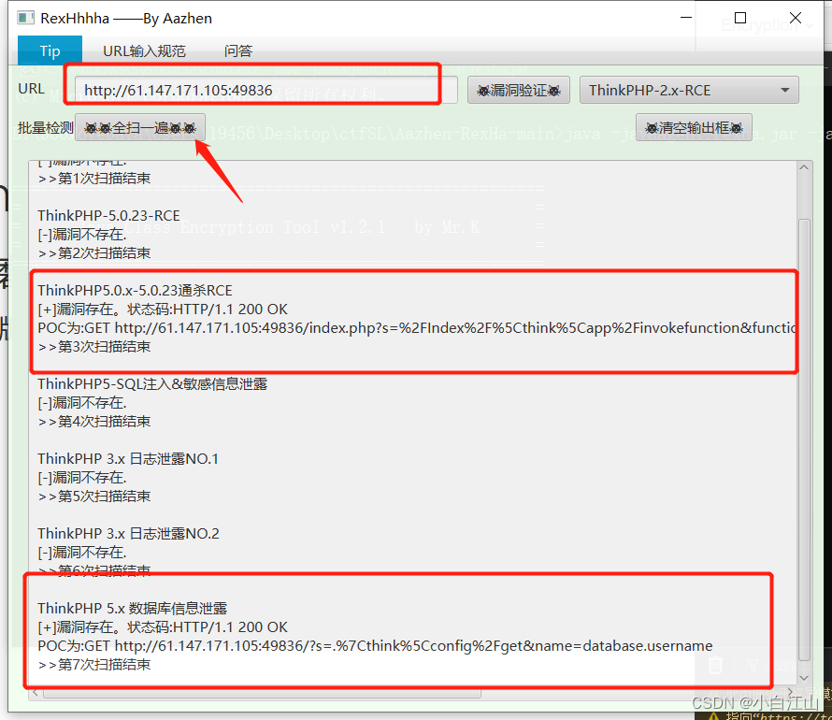Click the output scrollbar down arrow

point(804,678)
